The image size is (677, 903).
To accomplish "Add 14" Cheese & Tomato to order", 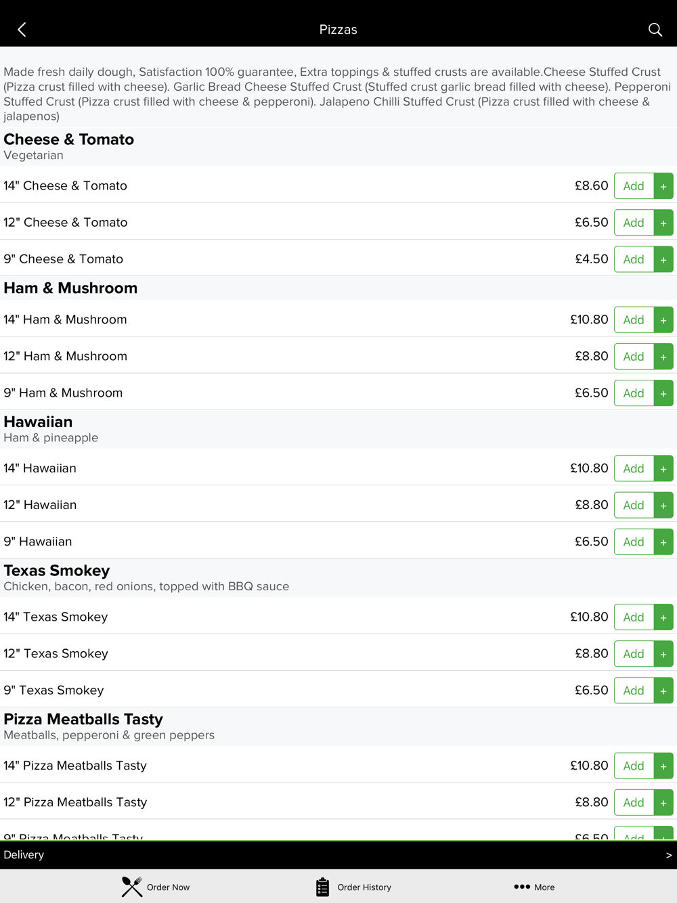I will tap(634, 186).
